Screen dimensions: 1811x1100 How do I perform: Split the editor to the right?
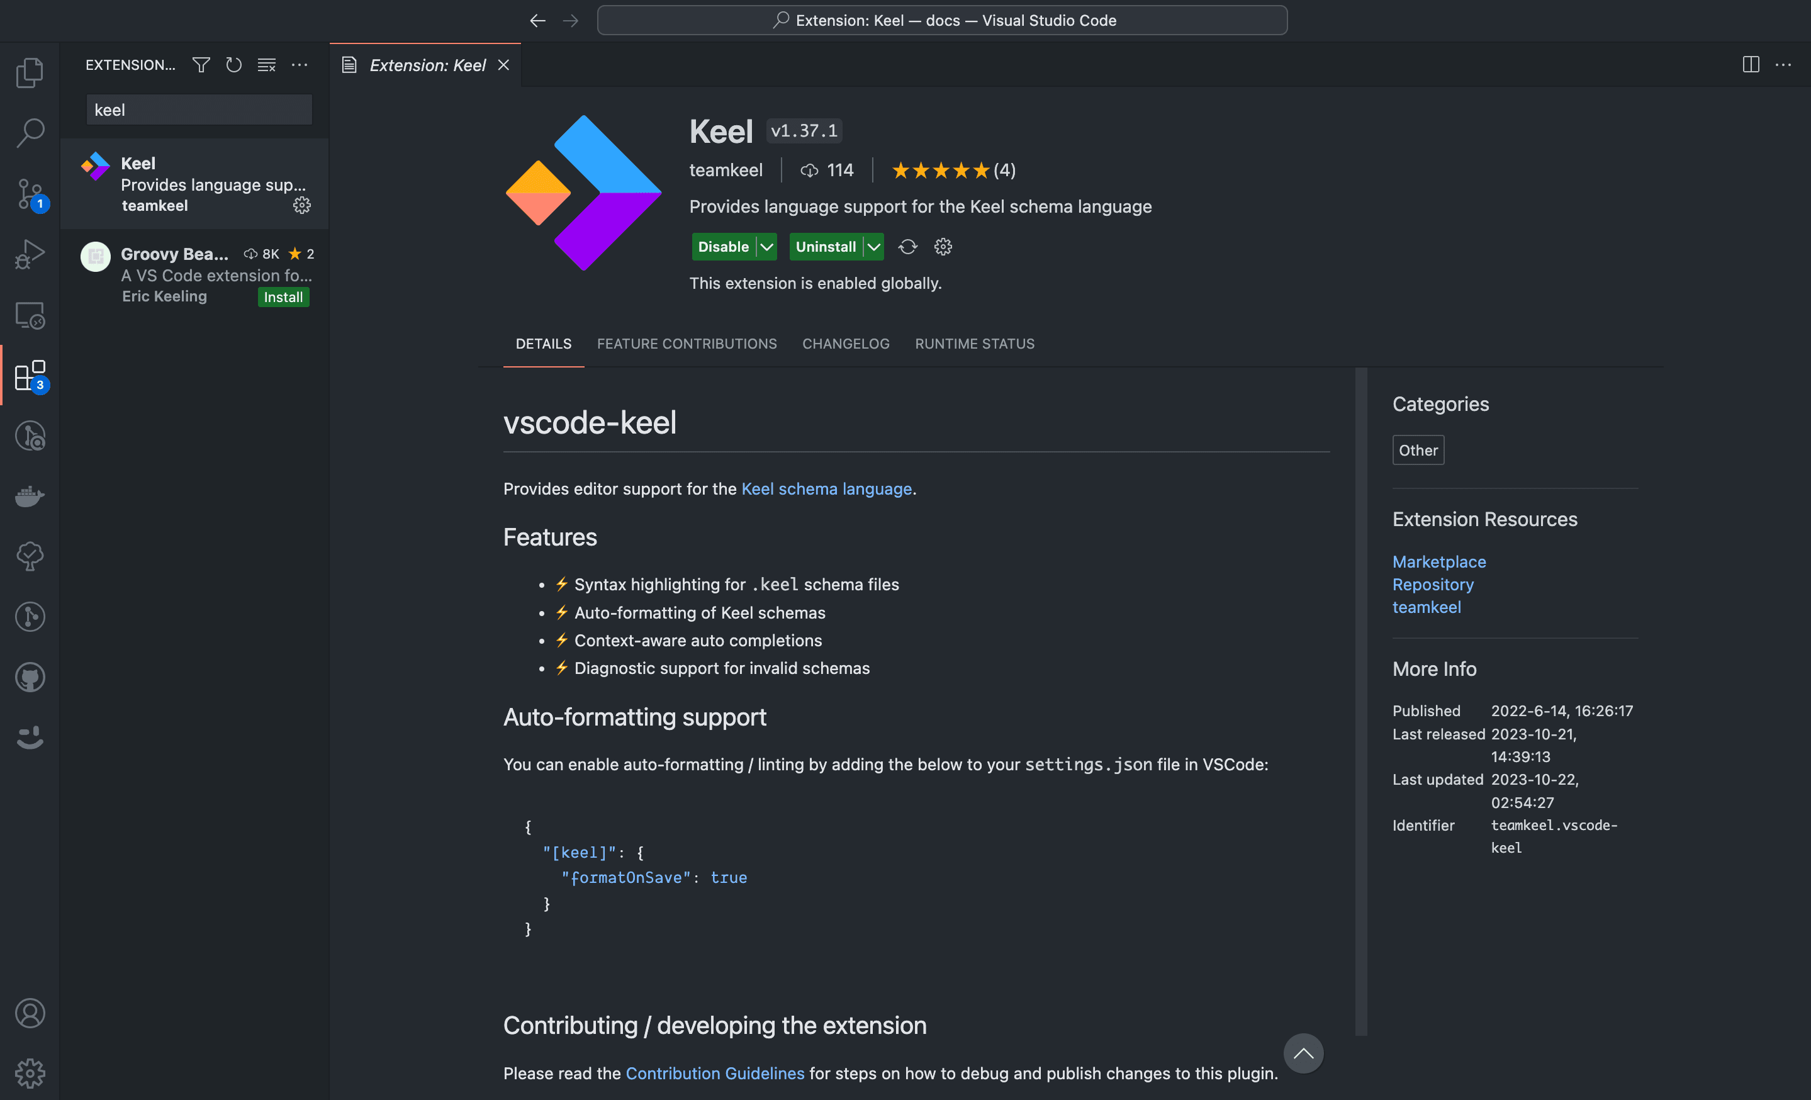pos(1751,65)
